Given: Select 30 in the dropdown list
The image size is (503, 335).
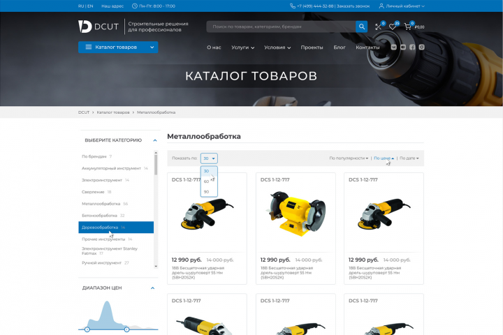Looking at the screenshot, I should pos(209,171).
